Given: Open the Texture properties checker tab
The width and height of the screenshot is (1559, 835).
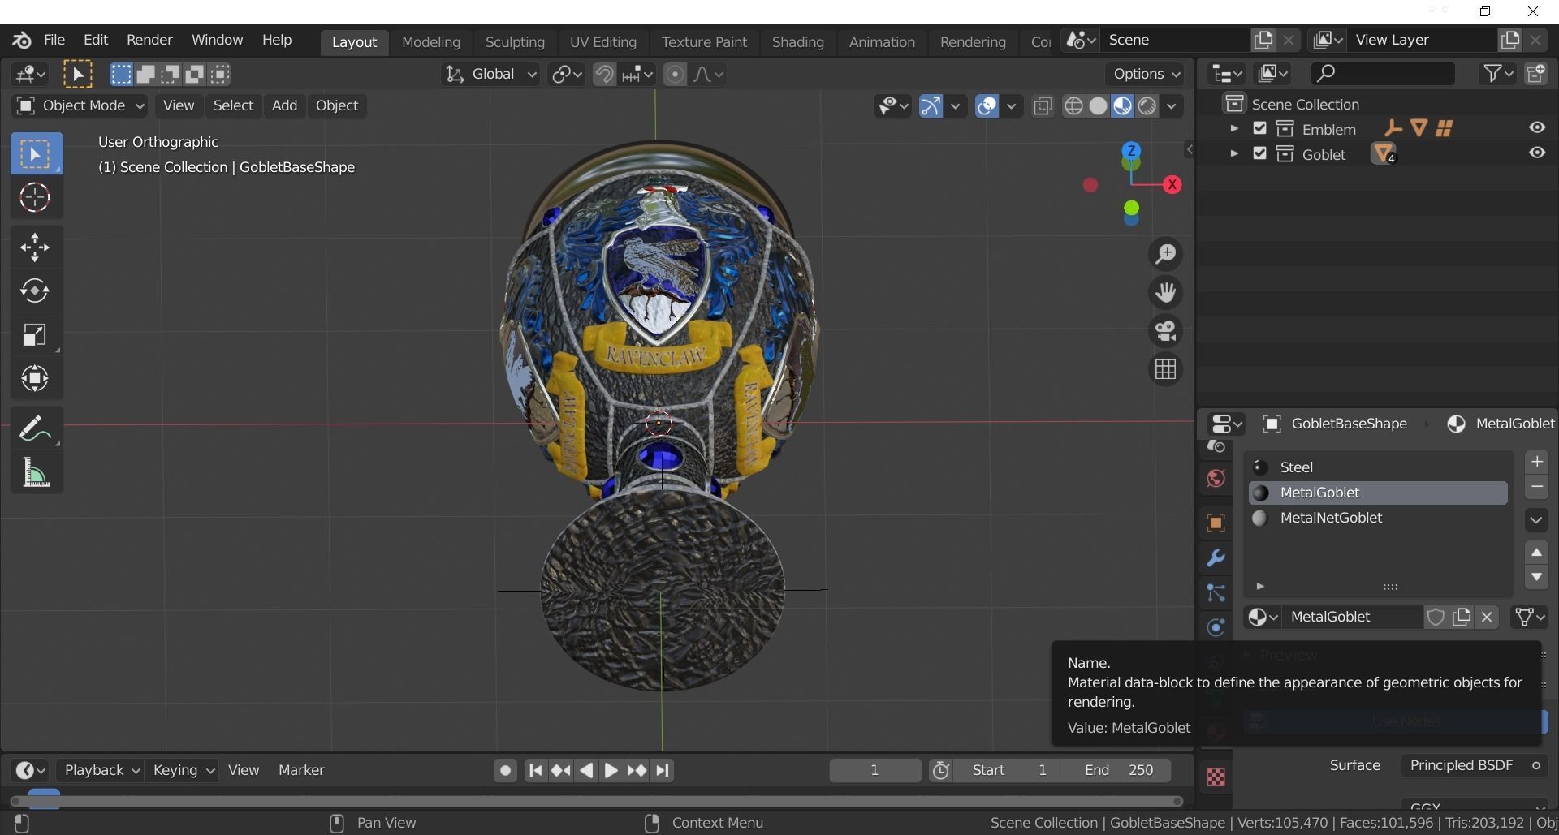Looking at the screenshot, I should point(1216,777).
